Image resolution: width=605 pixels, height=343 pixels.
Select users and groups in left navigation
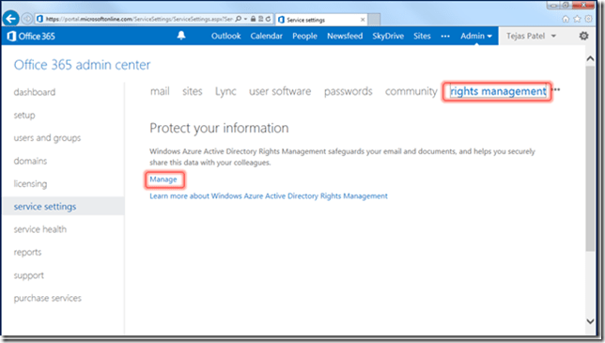pos(48,138)
